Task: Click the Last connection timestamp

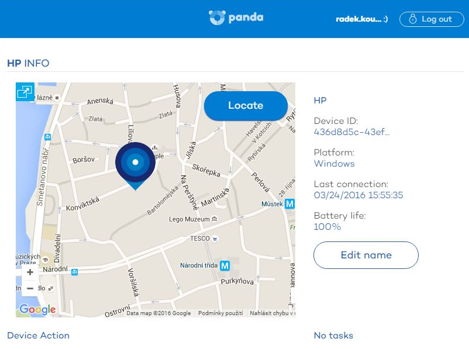Action: 358,195
